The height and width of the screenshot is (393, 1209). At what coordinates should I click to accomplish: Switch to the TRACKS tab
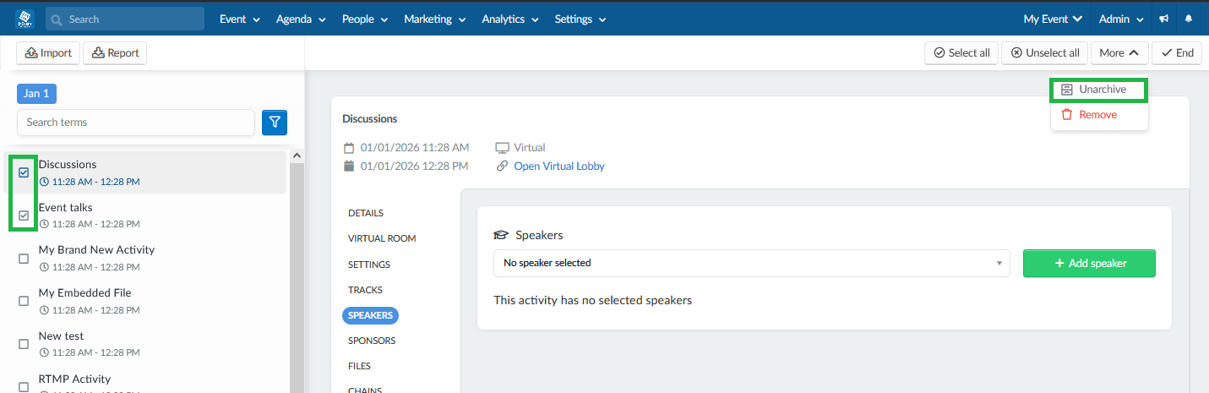366,290
